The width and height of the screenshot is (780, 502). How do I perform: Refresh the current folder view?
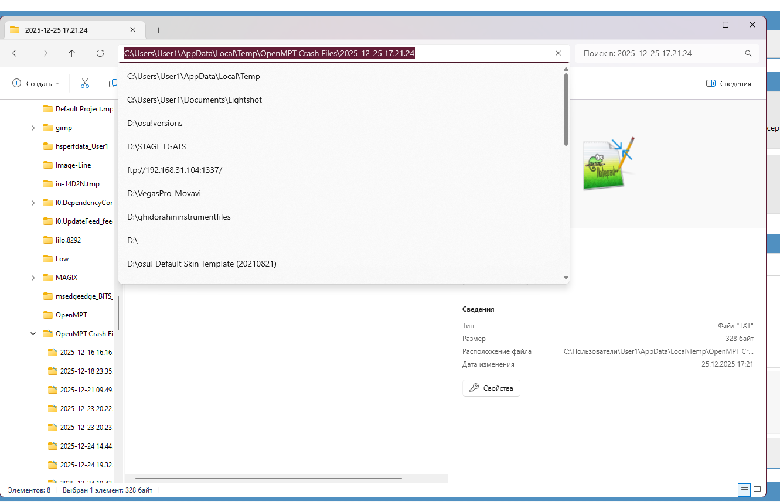point(100,53)
